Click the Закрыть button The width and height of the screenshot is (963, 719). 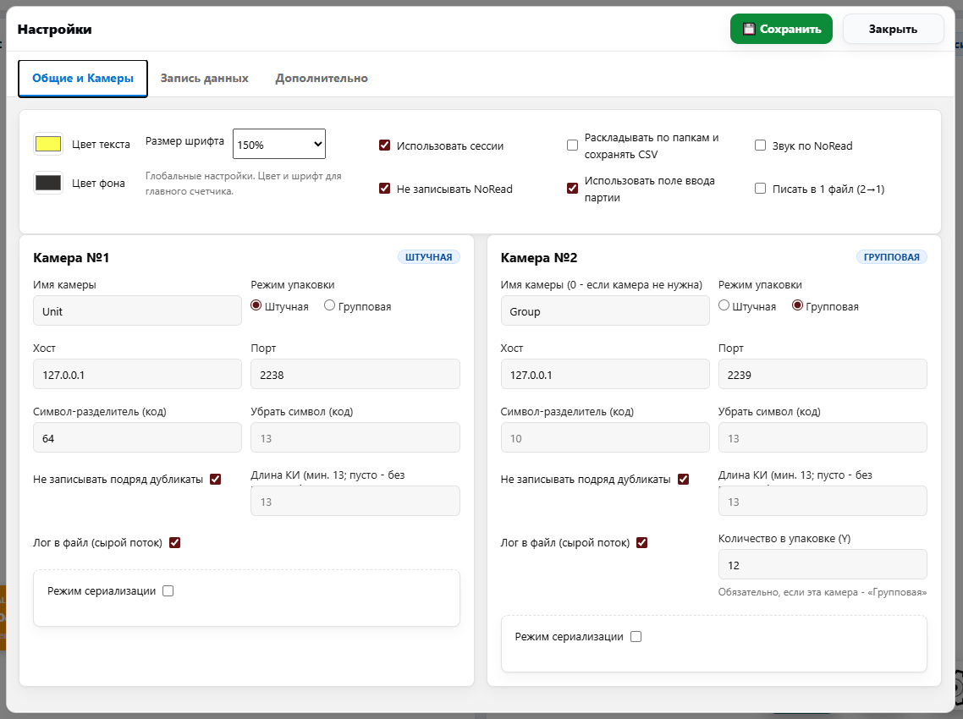pyautogui.click(x=893, y=29)
